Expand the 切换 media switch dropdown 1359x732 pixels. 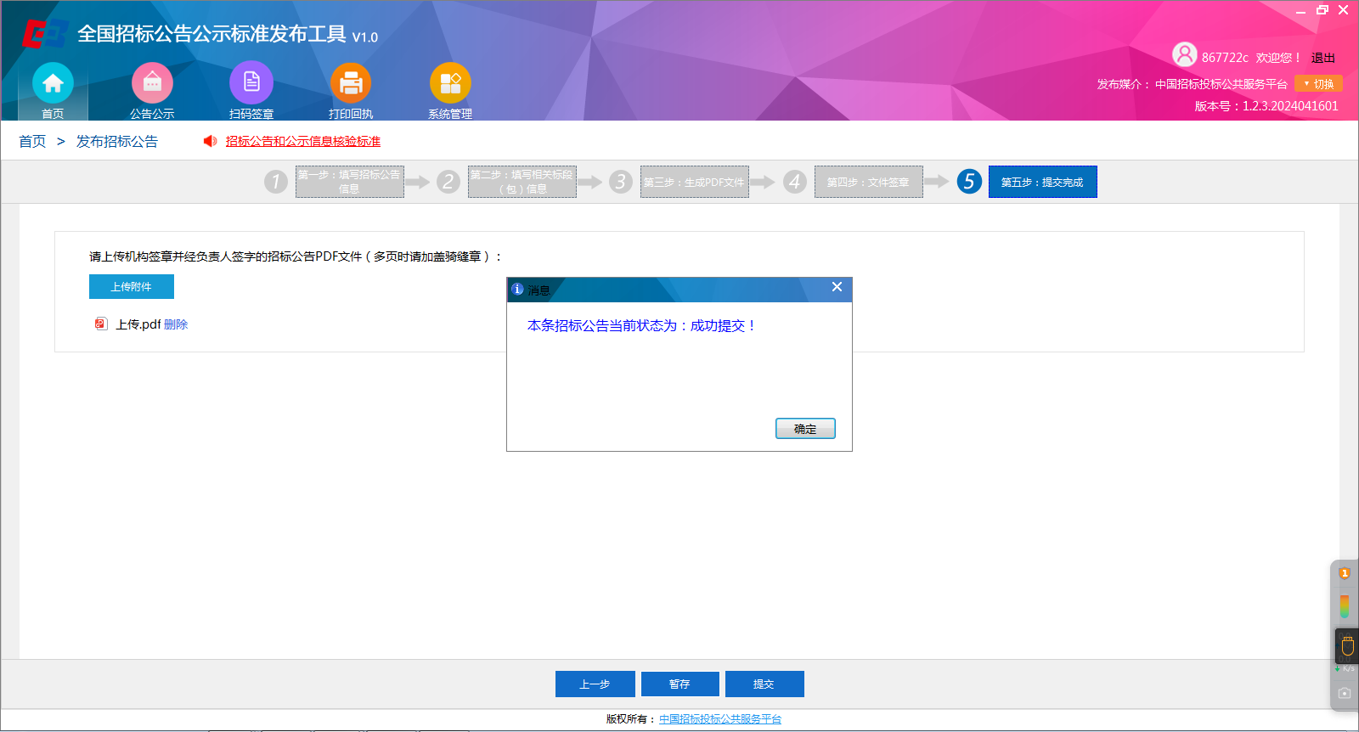1318,84
